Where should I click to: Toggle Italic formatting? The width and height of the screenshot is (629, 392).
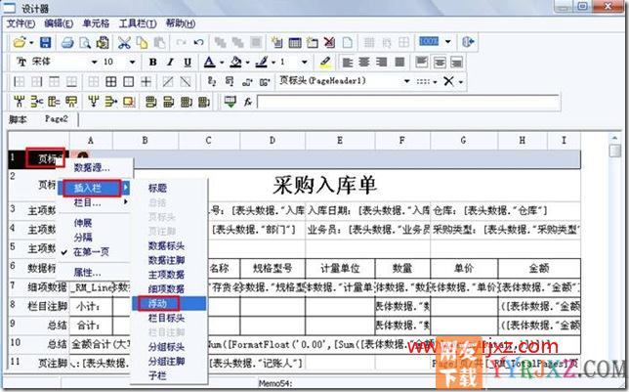(x=170, y=62)
